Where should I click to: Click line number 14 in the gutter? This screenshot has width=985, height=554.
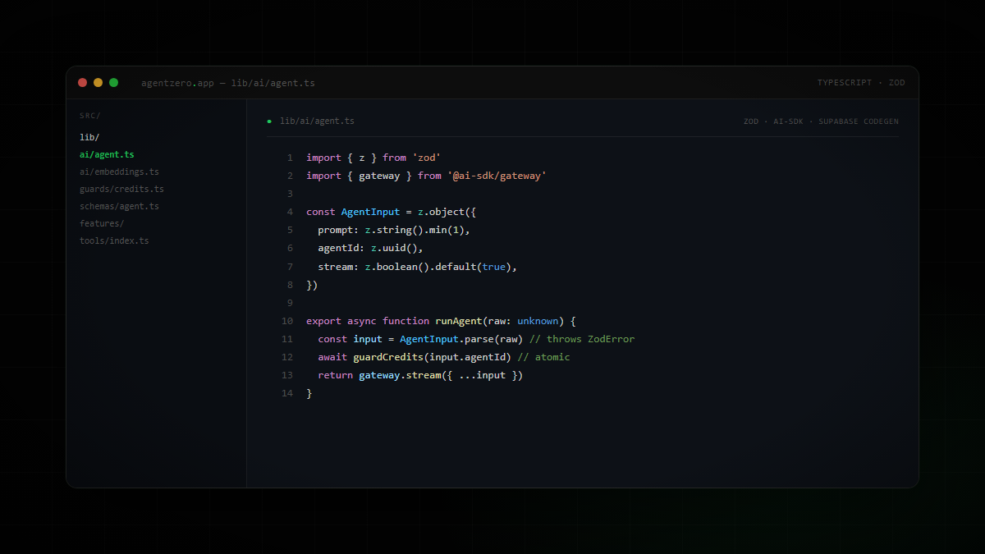[287, 393]
